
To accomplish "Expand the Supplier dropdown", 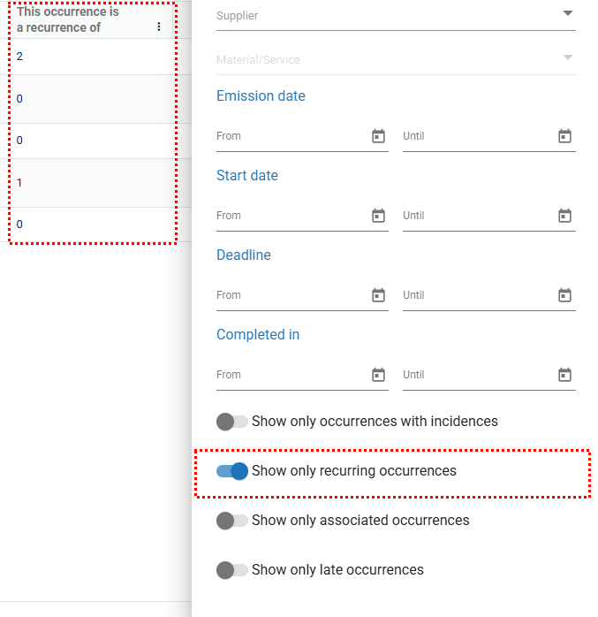I will pos(567,13).
